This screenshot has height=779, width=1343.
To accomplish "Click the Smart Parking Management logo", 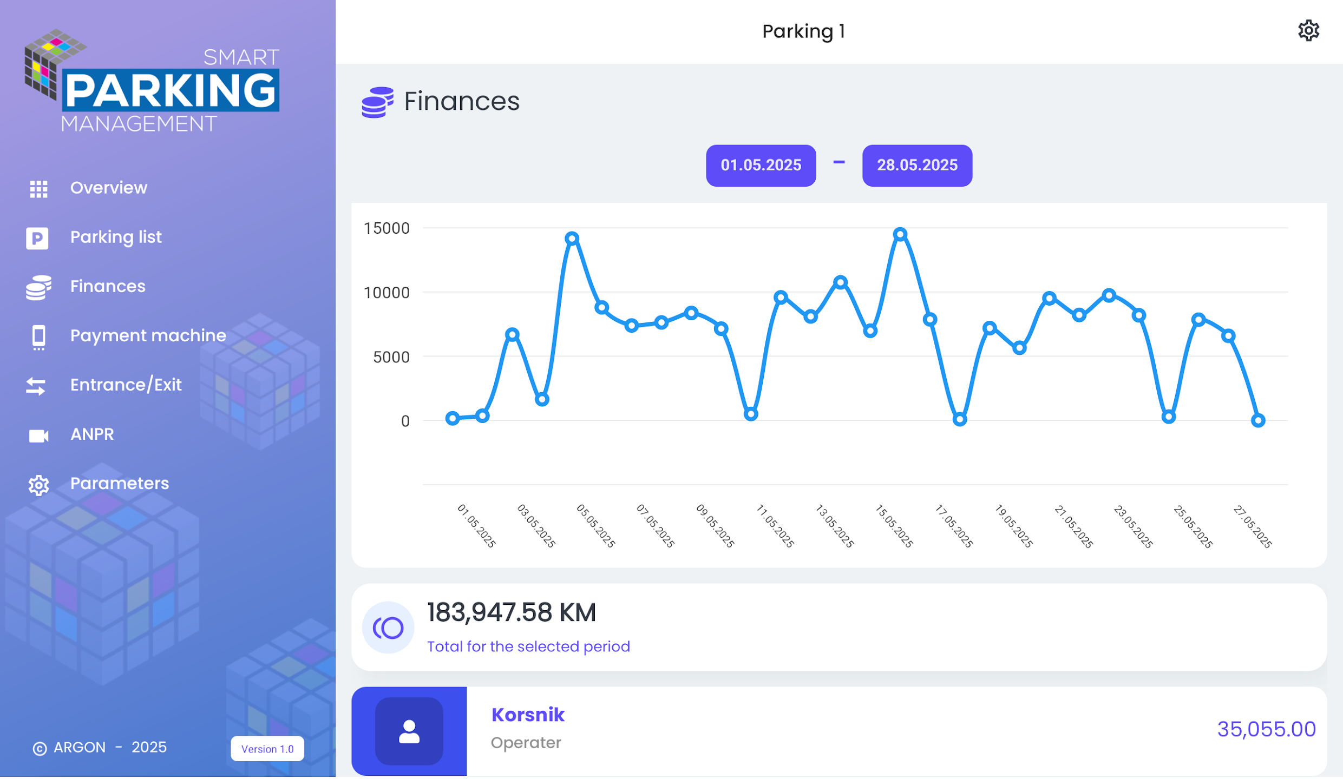I will [x=152, y=81].
